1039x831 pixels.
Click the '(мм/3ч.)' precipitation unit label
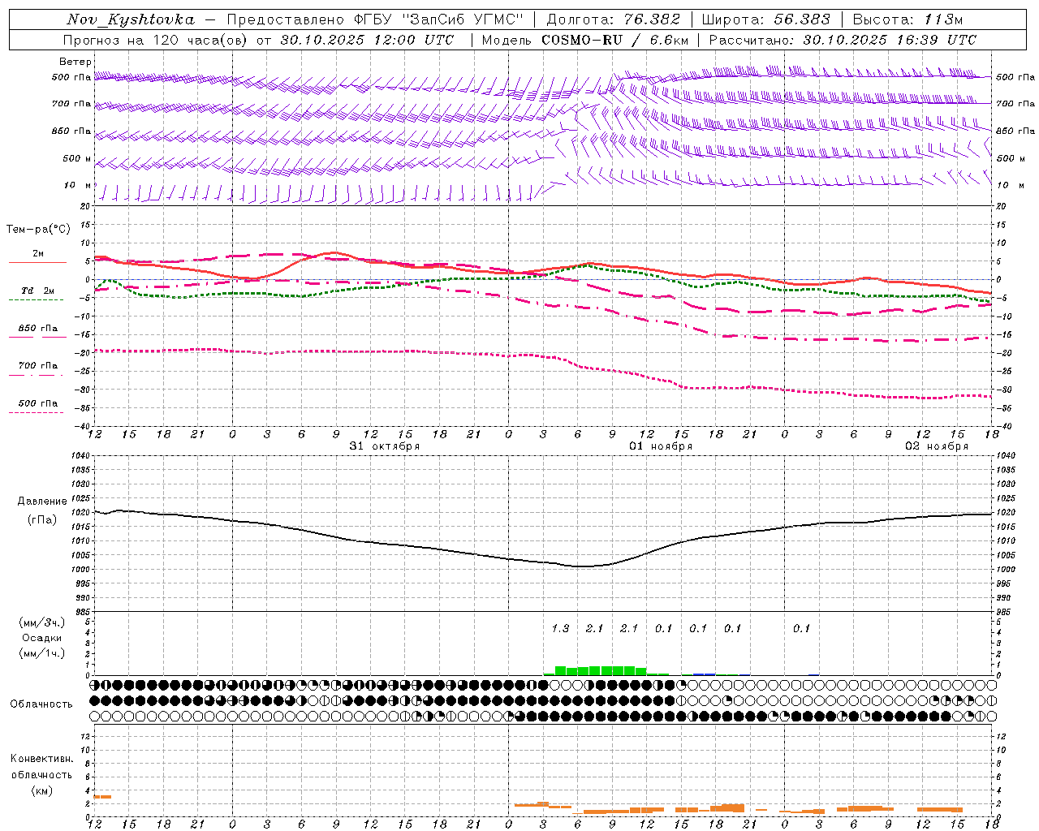click(x=42, y=623)
